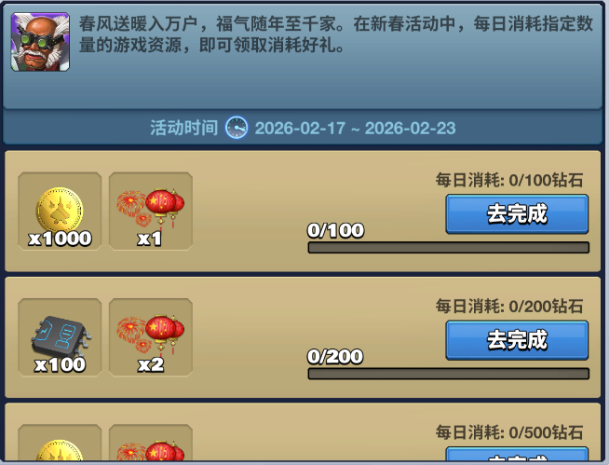
Task: Click the event date range 2026-02-17 ~ 2026-02-23
Action: click(x=355, y=128)
